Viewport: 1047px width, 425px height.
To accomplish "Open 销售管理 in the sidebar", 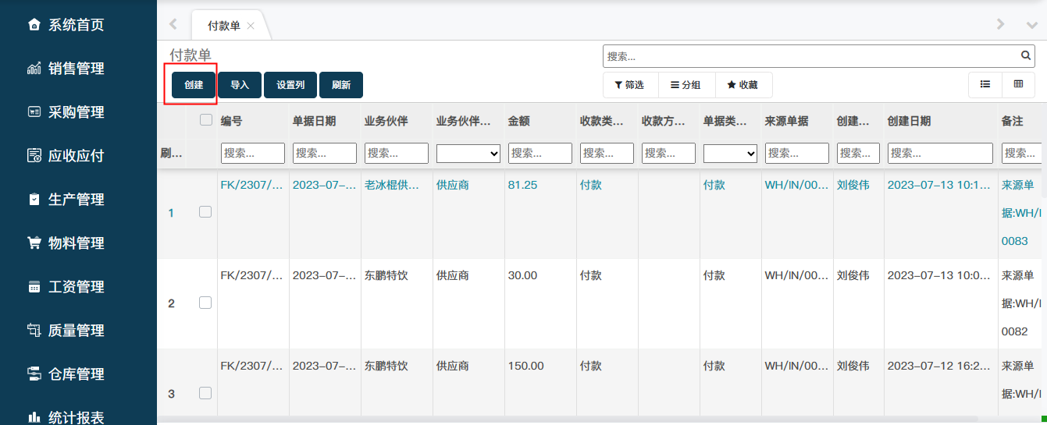I will click(x=76, y=69).
